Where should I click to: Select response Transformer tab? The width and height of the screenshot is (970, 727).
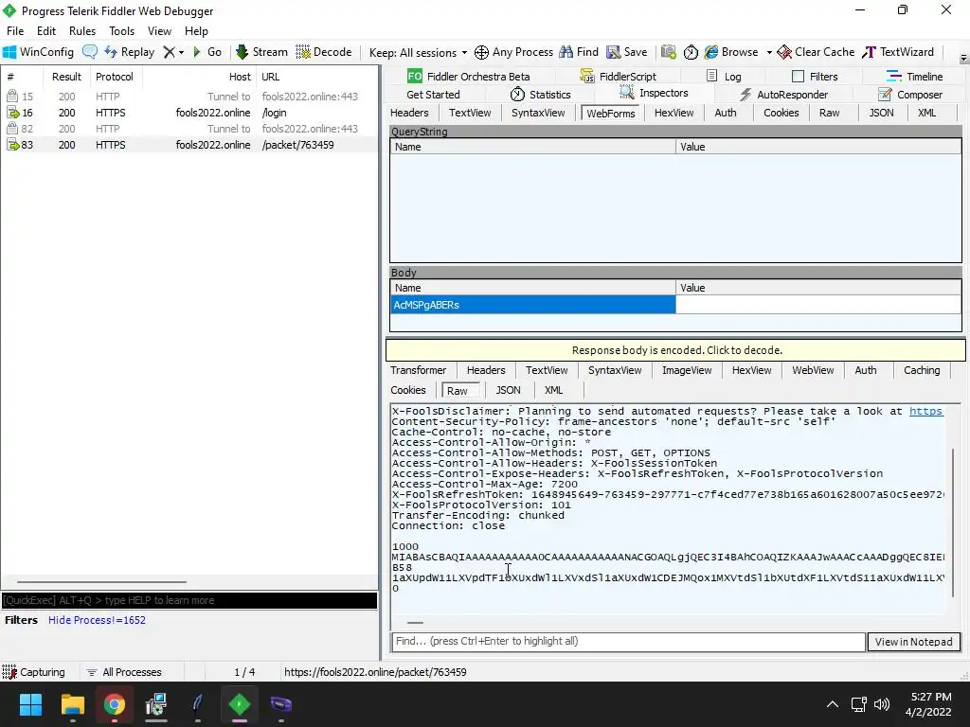[418, 370]
